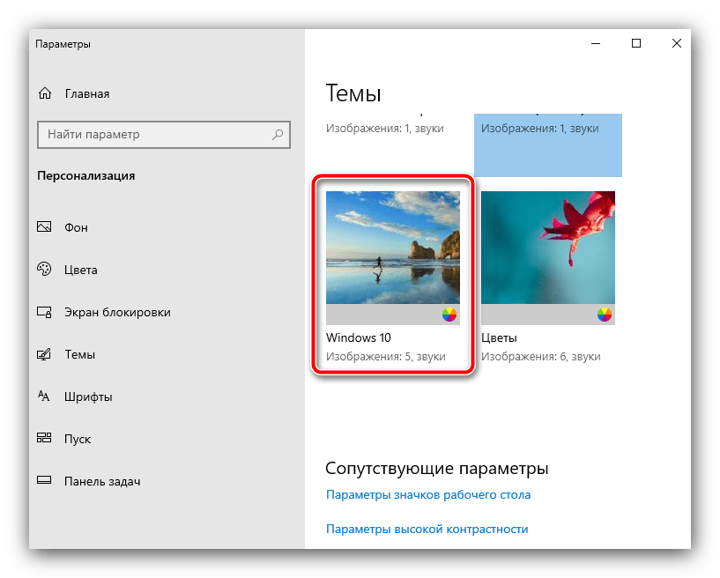Focus the Найти параметр search field
This screenshot has height=578, width=720.
pyautogui.click(x=164, y=135)
